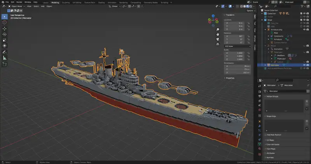The height and width of the screenshot is (164, 311).
Task: Select the Cursor tool
Action: pos(5,22)
